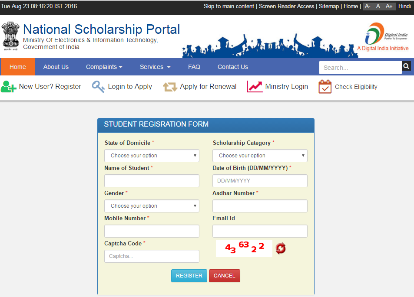Click Apply for Renewal link
The height and width of the screenshot is (297, 414).
208,87
